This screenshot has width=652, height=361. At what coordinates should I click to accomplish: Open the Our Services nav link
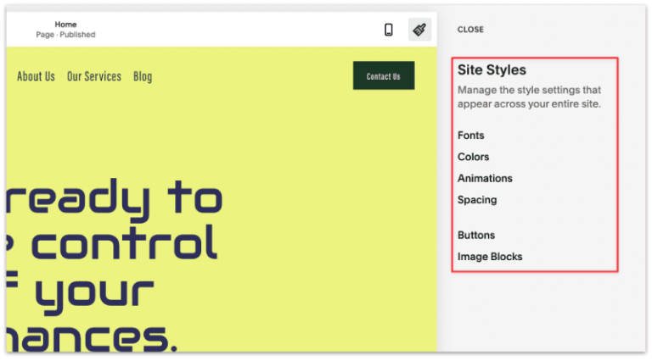94,76
